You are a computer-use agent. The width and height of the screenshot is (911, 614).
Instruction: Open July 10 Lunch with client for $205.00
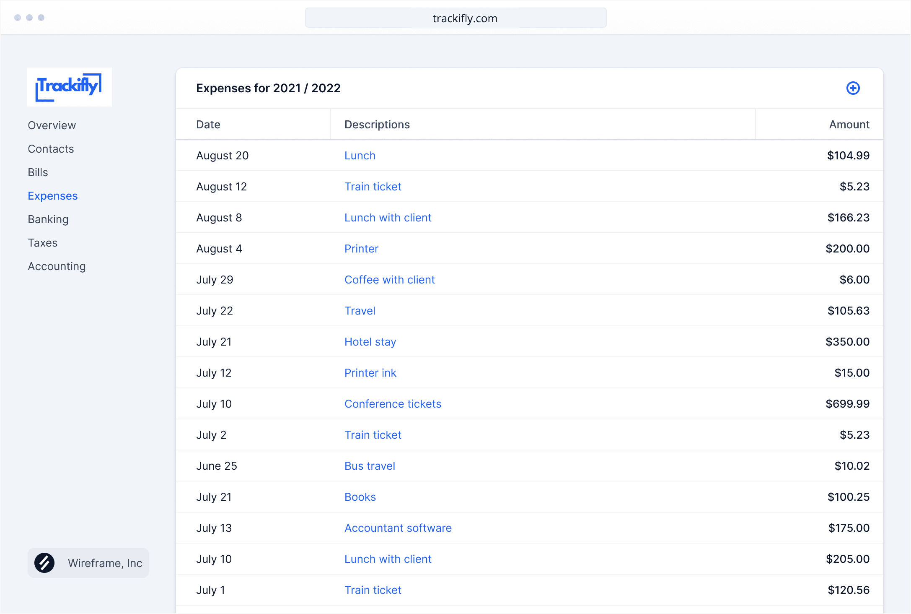pos(388,559)
